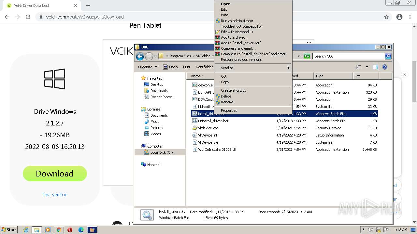417x234 pixels.
Task: Click the Chrome address bar URL
Action: [85, 17]
